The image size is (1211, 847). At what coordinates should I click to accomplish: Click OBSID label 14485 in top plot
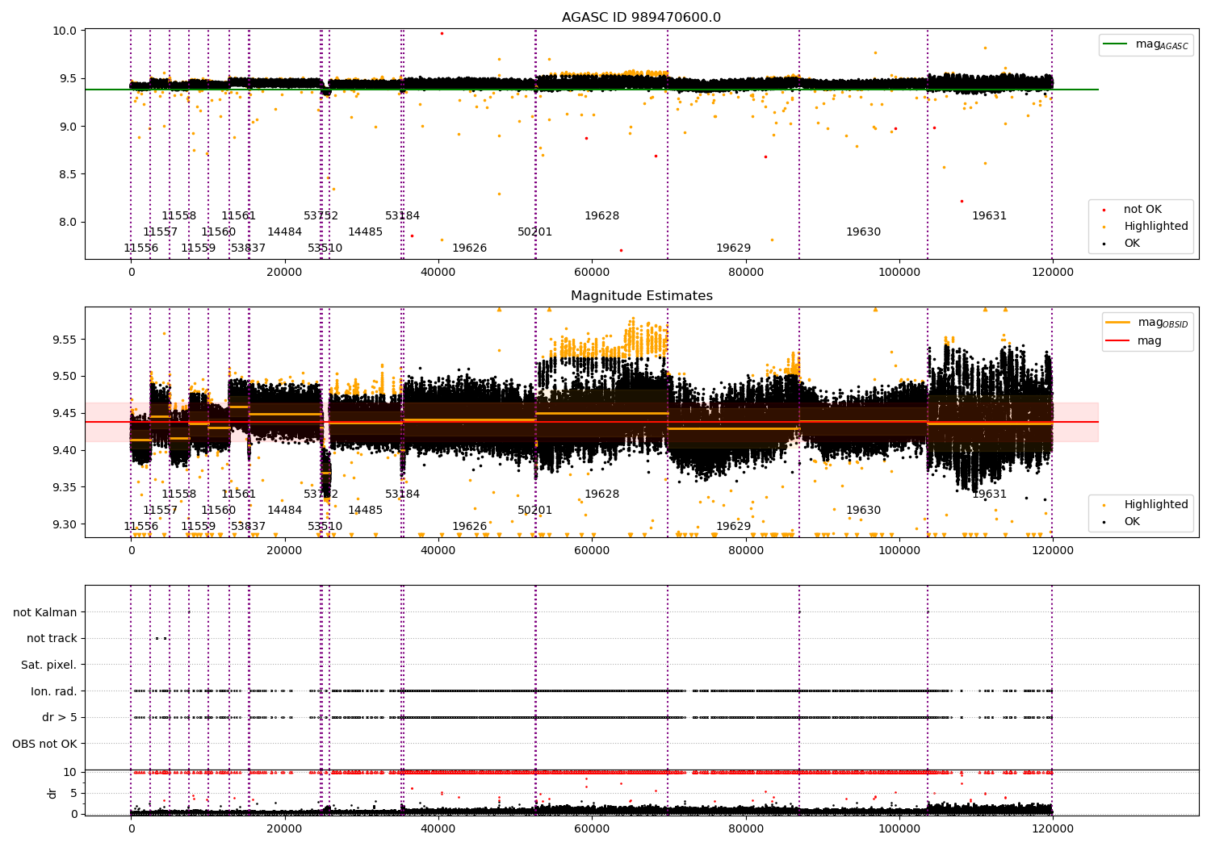[x=366, y=232]
